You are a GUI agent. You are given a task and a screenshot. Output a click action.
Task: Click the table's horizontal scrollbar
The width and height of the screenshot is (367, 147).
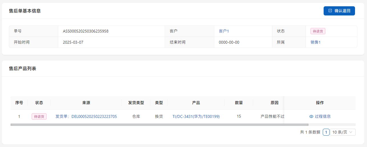point(159,125)
